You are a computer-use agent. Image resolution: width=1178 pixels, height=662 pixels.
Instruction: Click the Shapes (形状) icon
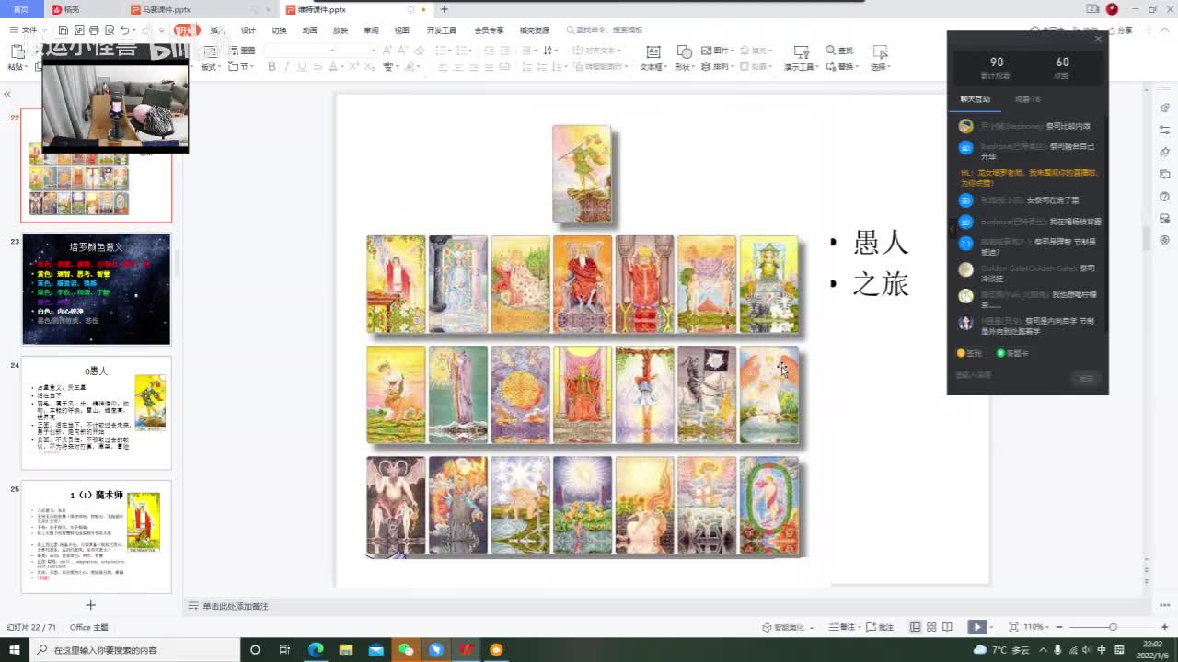684,52
